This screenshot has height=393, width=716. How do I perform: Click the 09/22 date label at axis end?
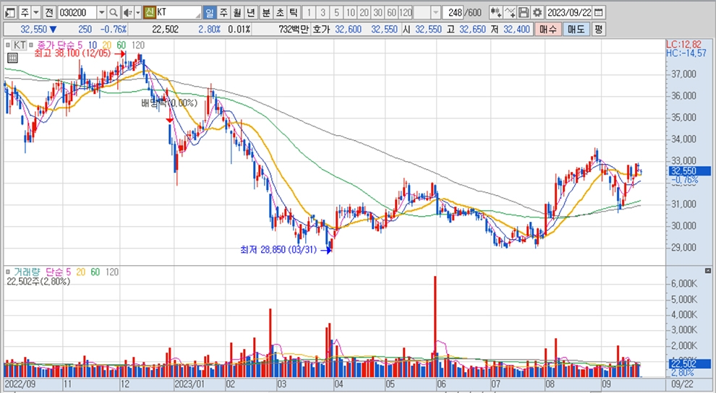681,384
